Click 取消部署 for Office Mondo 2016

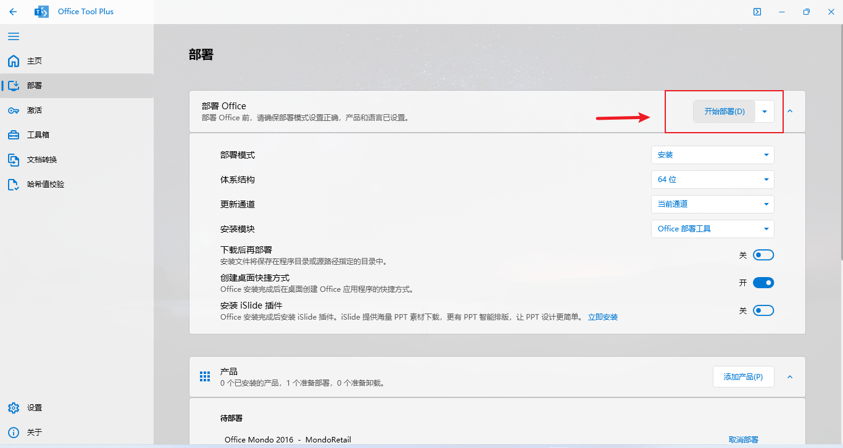(x=743, y=440)
